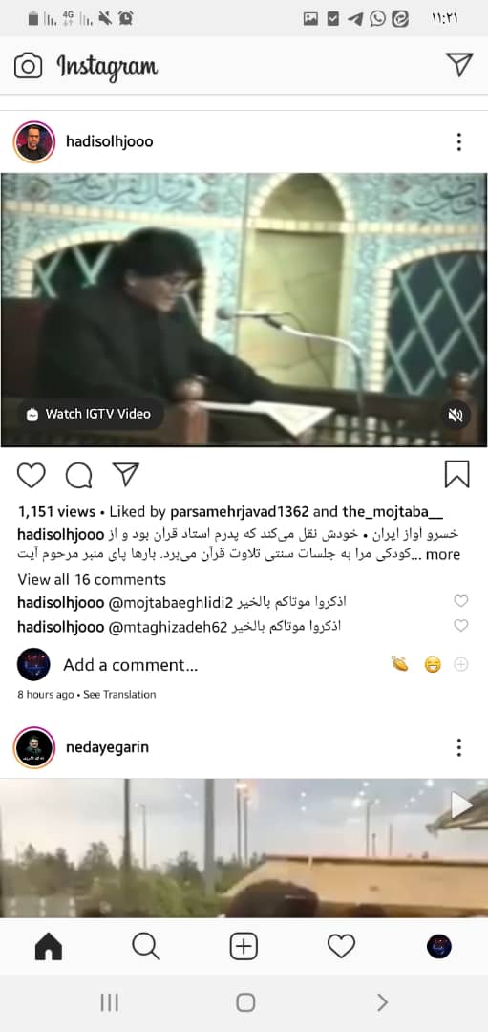This screenshot has height=1032, width=488.
Task: Expand the caption with "more"
Action: (x=443, y=554)
